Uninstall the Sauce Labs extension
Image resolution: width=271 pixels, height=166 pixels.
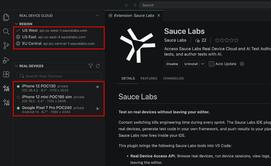click(x=191, y=64)
